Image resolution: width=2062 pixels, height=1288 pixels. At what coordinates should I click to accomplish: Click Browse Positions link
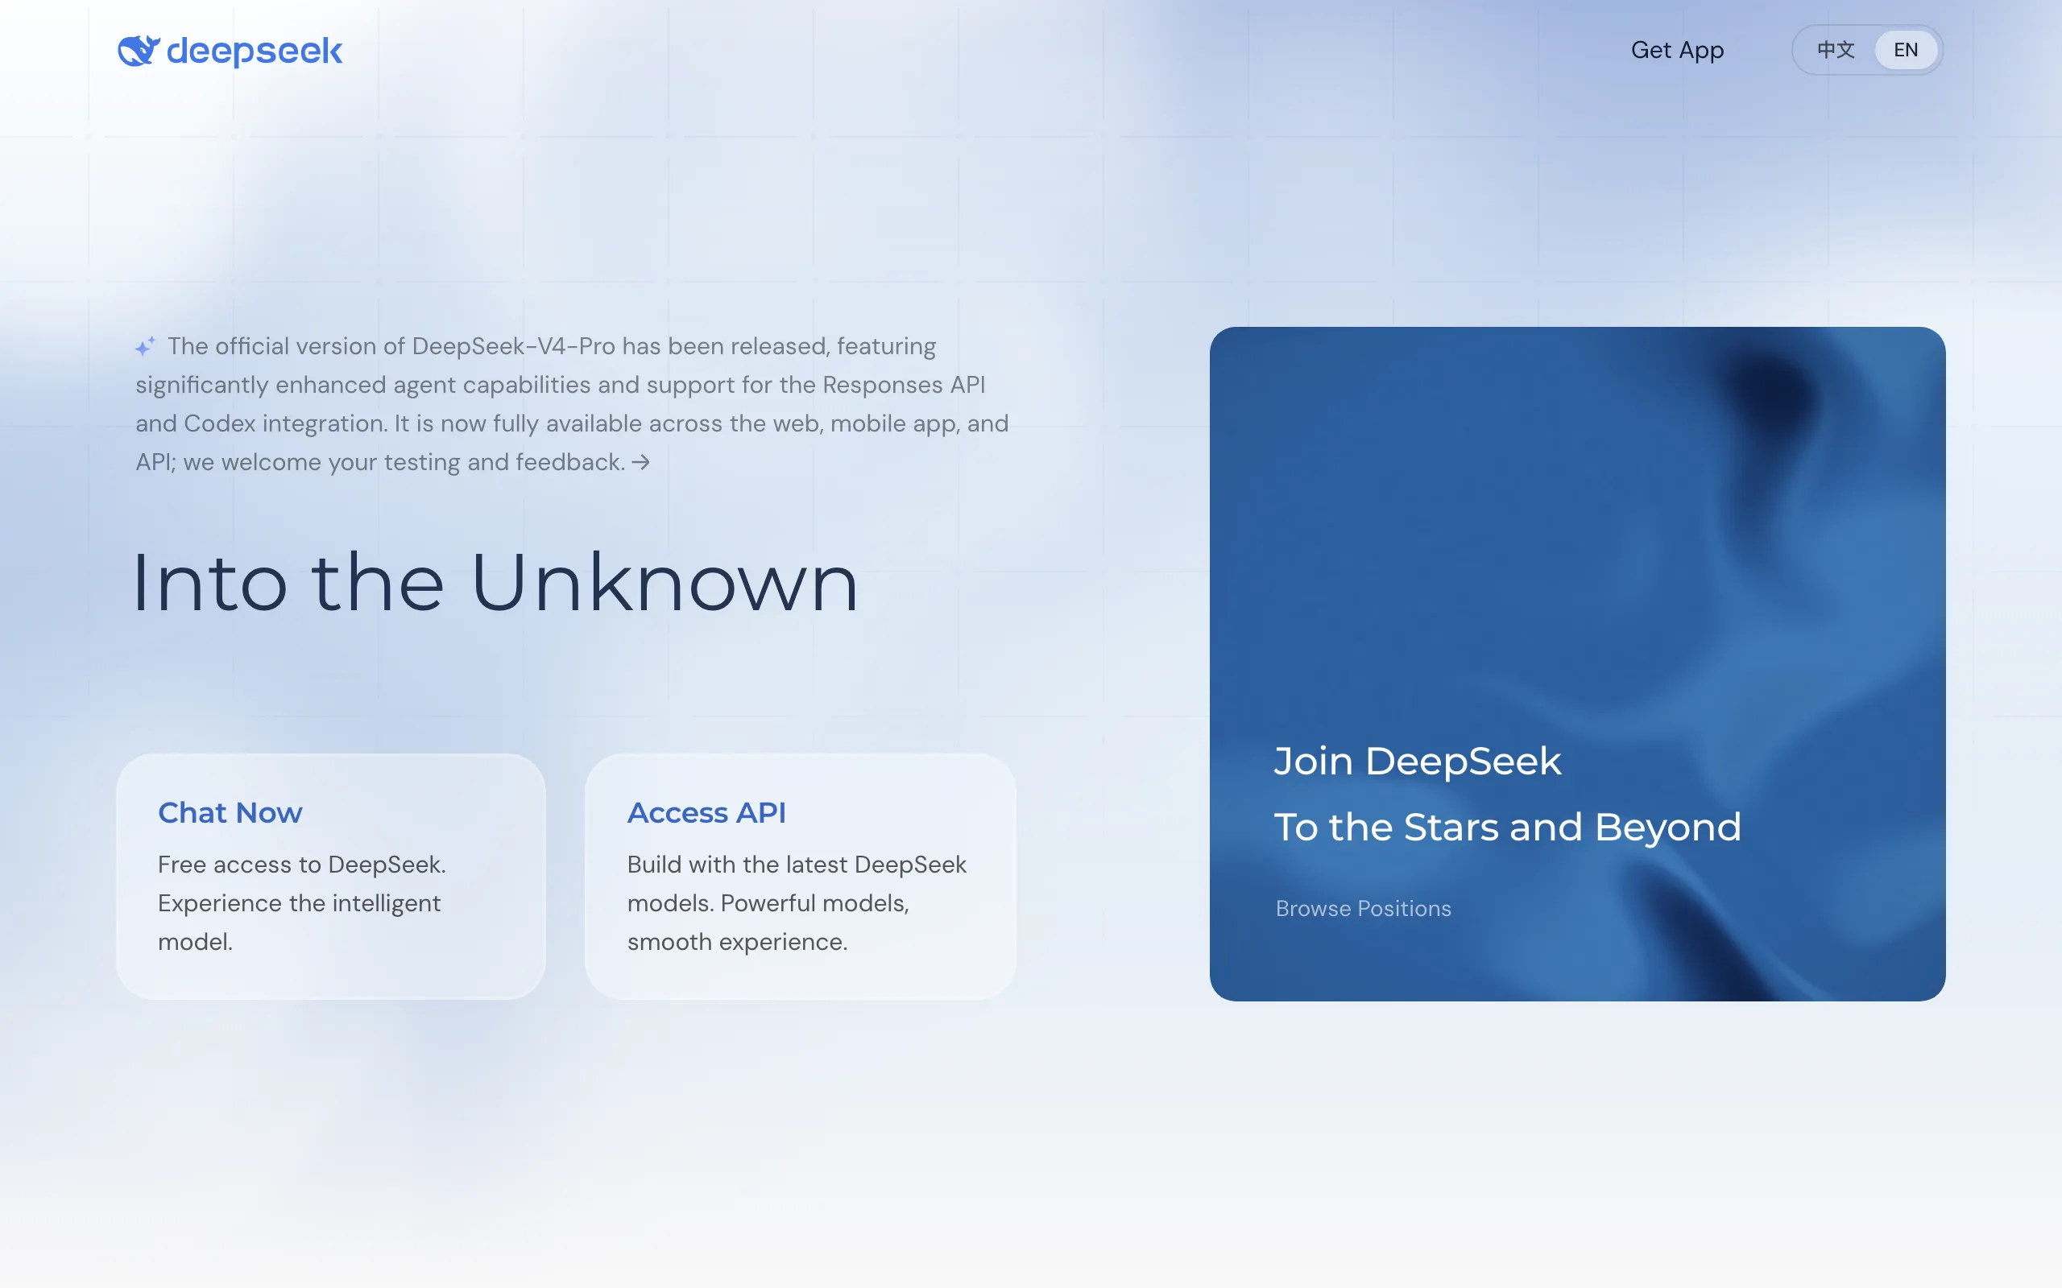[x=1363, y=908]
